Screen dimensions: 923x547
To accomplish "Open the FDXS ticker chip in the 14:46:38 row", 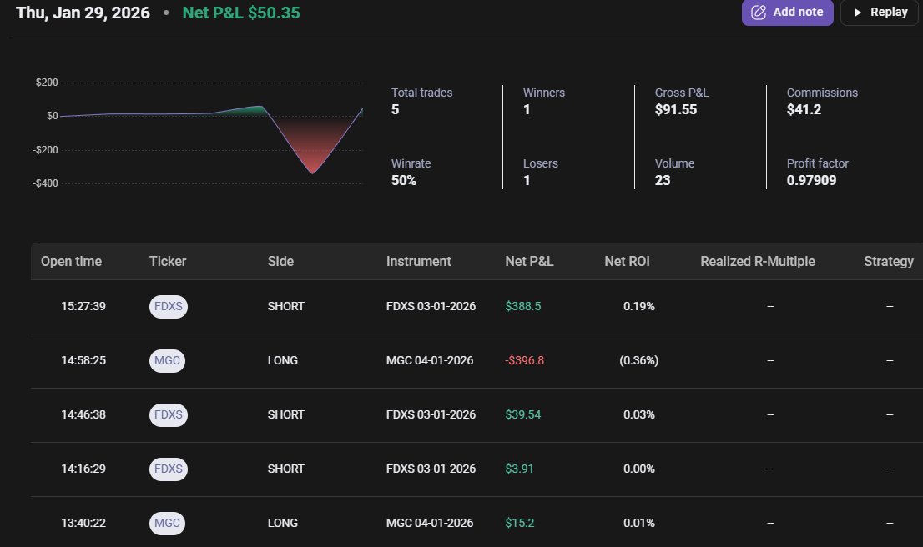I will pyautogui.click(x=169, y=414).
